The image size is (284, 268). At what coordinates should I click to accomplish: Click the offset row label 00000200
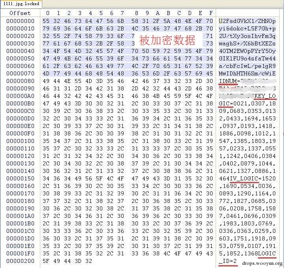coord(20,261)
